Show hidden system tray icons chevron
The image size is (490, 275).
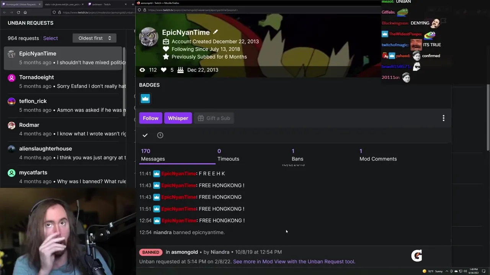click(447, 271)
